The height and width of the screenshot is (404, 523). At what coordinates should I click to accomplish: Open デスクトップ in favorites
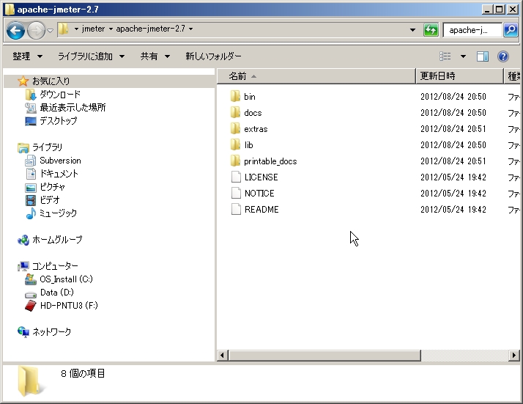pyautogui.click(x=58, y=120)
